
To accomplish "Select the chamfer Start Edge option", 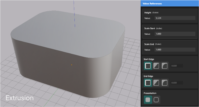I will [x=156, y=66].
